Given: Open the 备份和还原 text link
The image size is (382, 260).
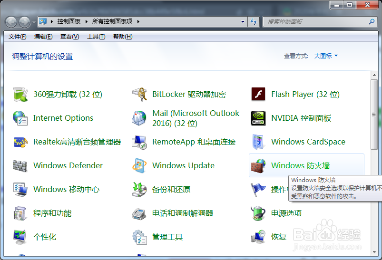Looking at the screenshot, I should coord(171,189).
